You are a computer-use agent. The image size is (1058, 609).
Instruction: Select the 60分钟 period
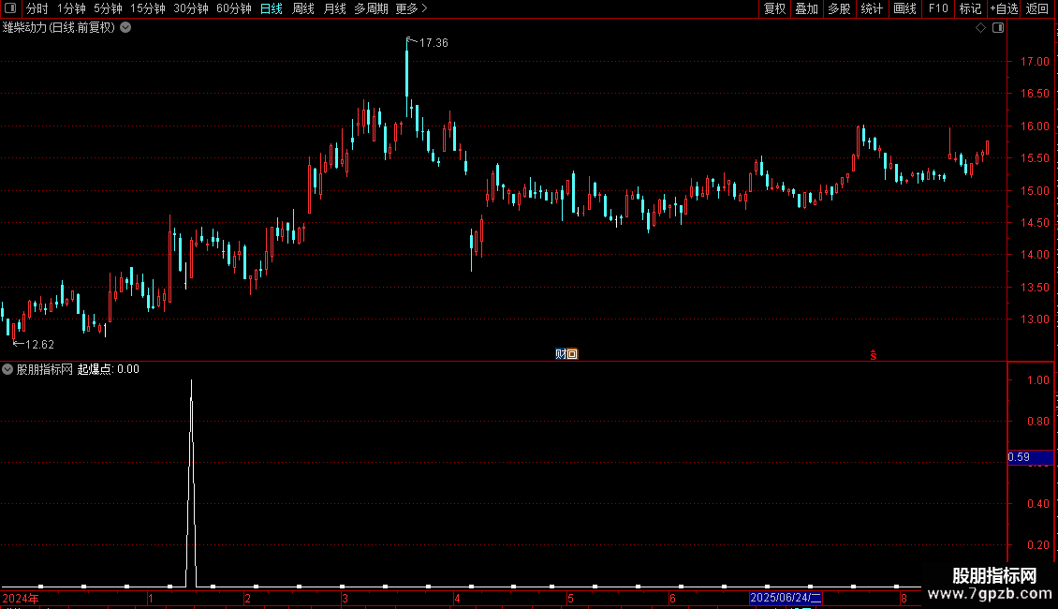point(233,8)
